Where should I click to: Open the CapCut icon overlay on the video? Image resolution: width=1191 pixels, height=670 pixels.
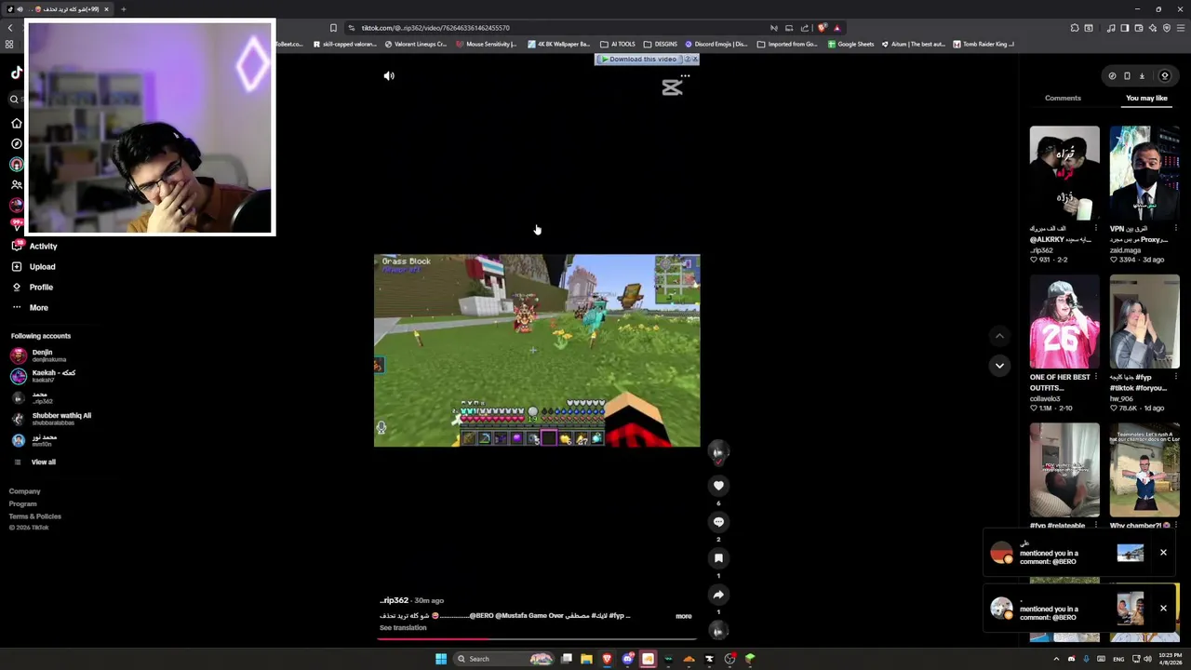coord(672,88)
